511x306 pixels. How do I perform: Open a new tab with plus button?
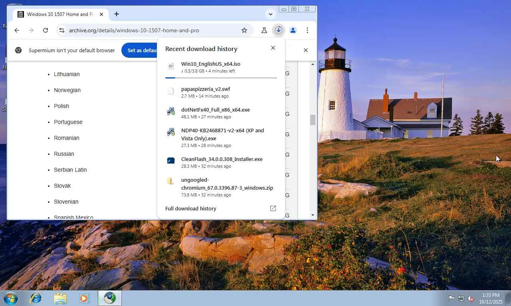117,14
